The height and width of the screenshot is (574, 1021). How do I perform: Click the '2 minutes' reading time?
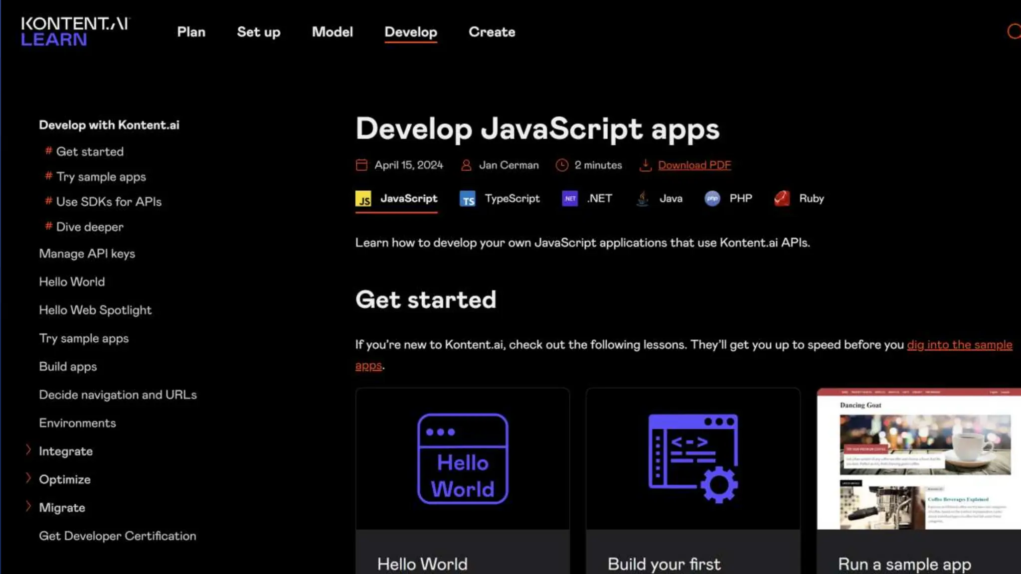[598, 165]
